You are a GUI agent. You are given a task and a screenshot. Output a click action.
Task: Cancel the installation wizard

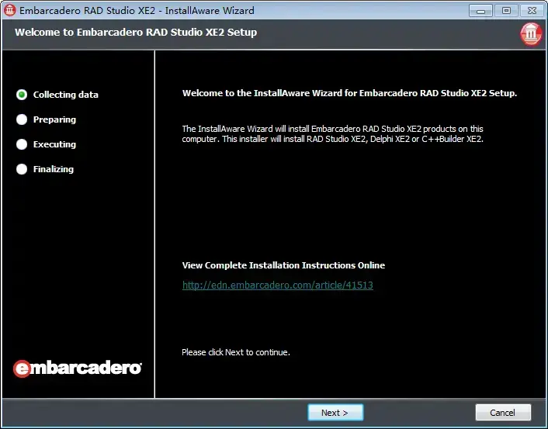click(x=502, y=413)
